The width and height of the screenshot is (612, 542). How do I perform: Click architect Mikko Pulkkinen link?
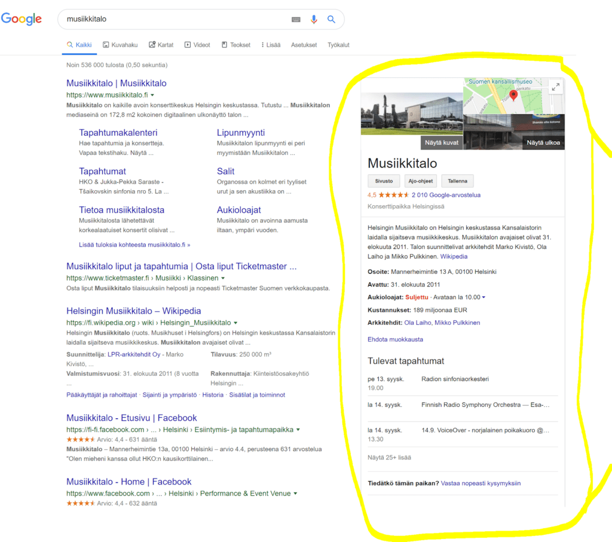(457, 323)
